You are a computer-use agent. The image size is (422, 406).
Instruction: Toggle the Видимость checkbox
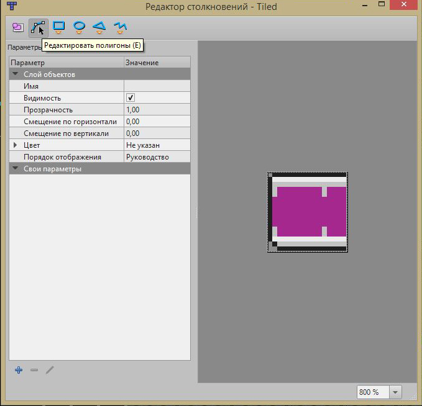tap(131, 97)
